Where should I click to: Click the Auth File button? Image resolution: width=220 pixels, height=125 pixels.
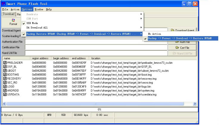pyautogui.click(x=182, y=42)
